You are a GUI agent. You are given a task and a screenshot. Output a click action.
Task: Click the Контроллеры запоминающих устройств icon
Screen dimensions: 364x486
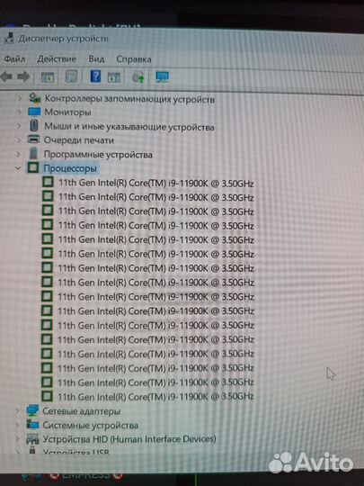[x=35, y=98]
